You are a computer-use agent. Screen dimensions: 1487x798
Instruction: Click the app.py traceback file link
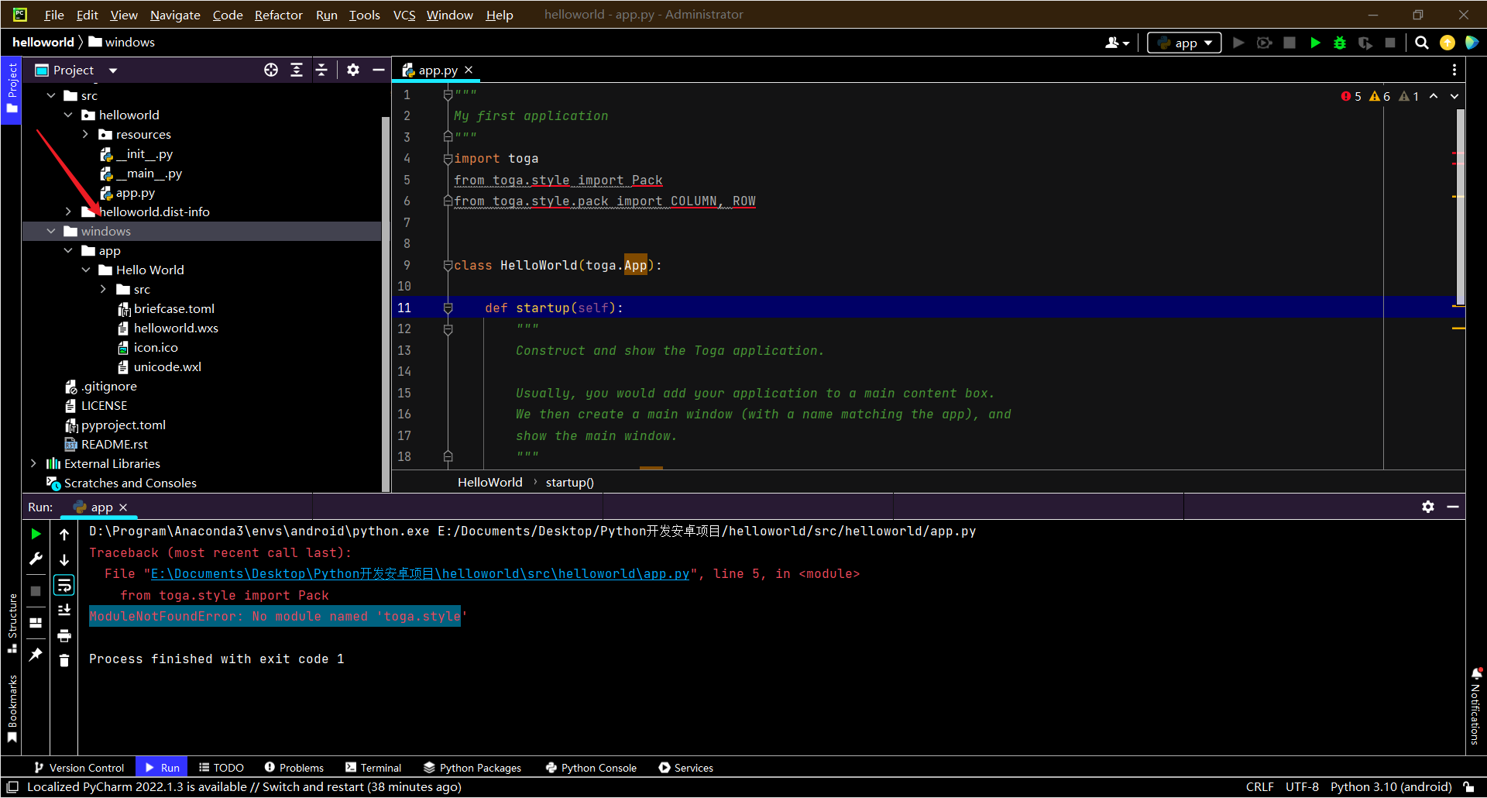(x=419, y=574)
